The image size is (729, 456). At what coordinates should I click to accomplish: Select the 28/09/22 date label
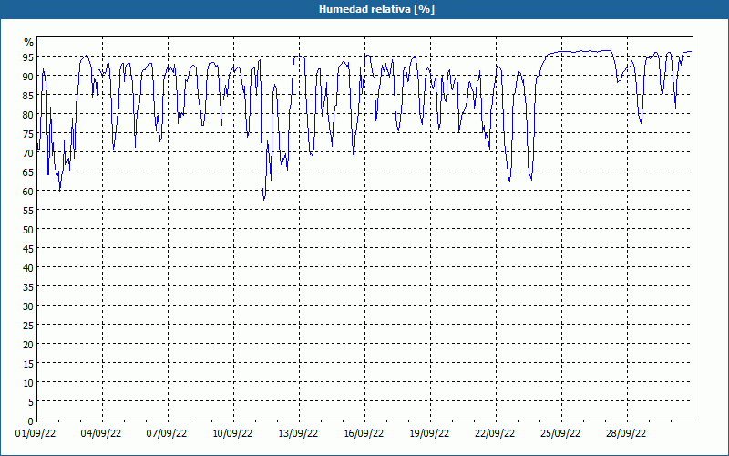tap(626, 434)
